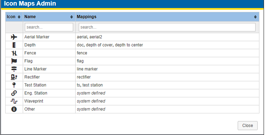Click the Waveprint wave icon
Screen dimensions: 265x135
click(14, 101)
